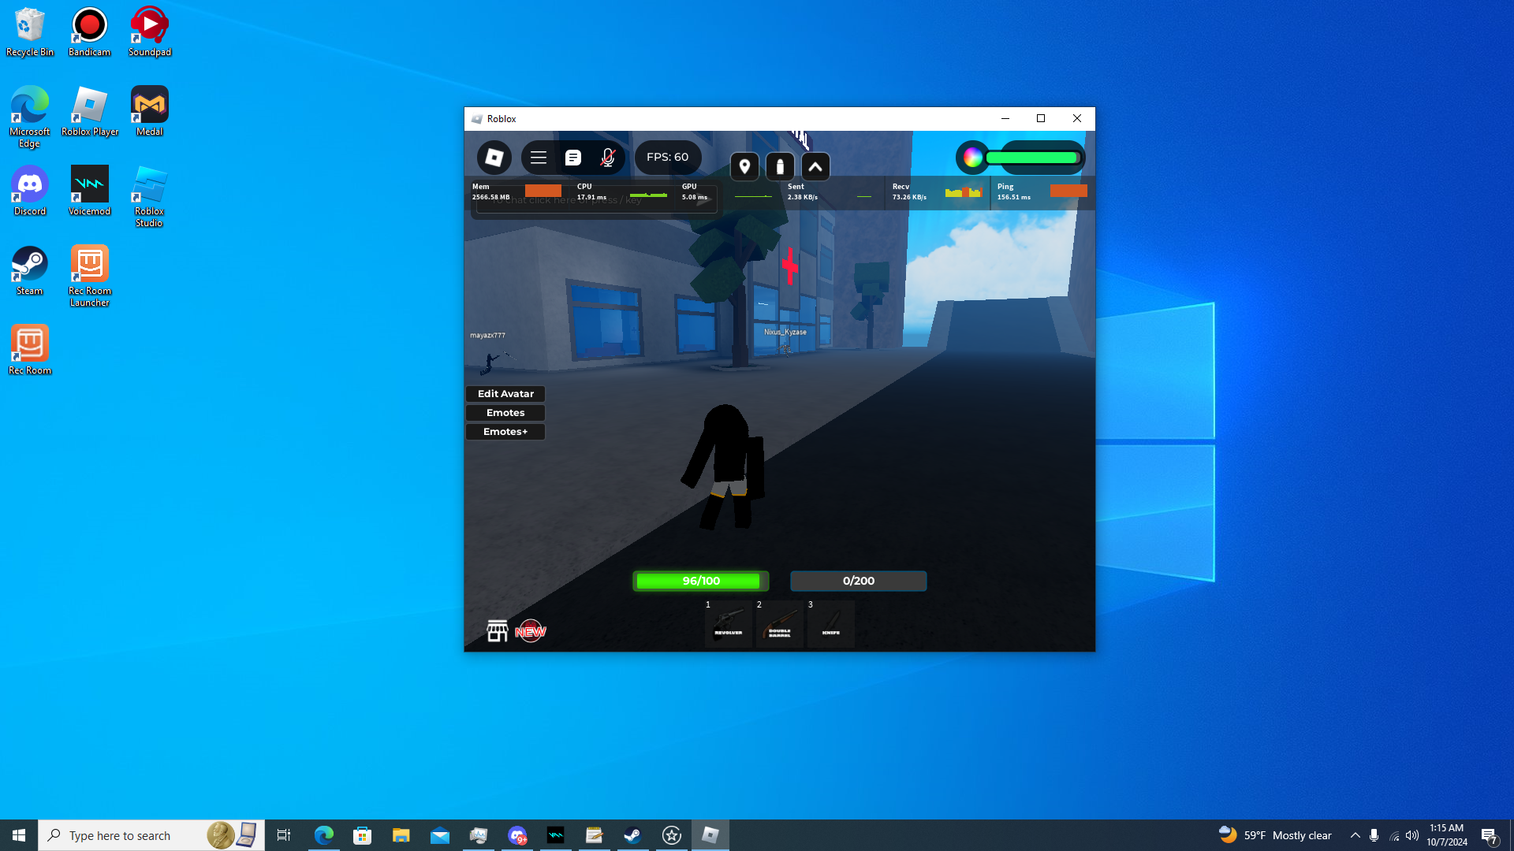Open the in-game shop stall icon
This screenshot has width=1514, height=851.
click(x=497, y=631)
